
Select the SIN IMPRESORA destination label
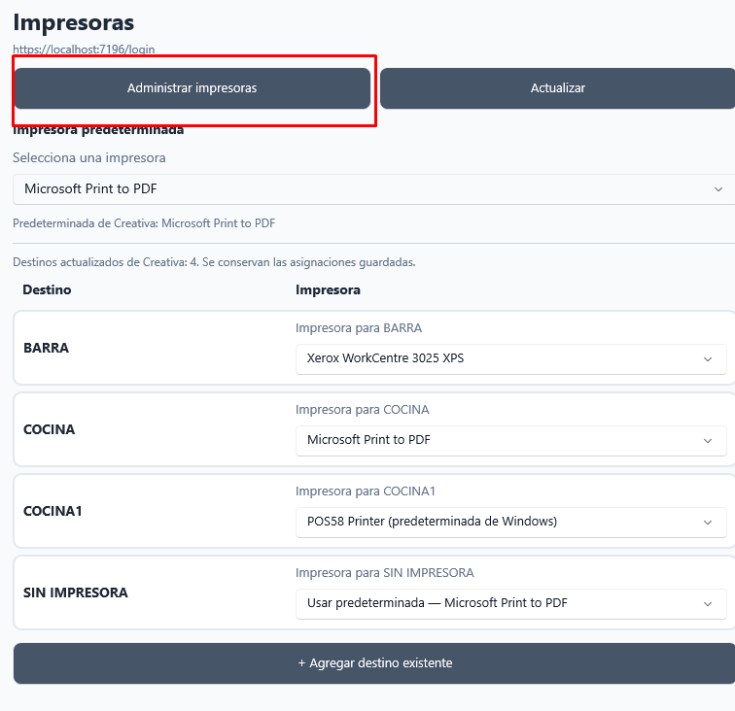(x=76, y=592)
